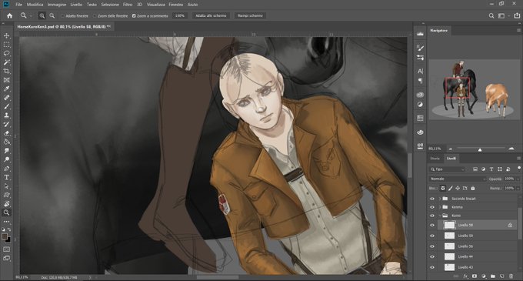Switch to the Storia tab
The width and height of the screenshot is (523, 281).
(435, 159)
